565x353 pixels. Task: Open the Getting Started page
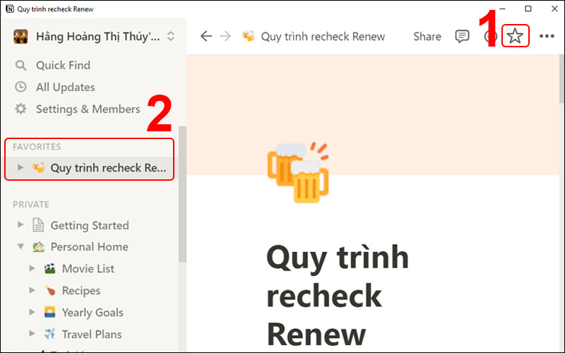[x=90, y=225]
